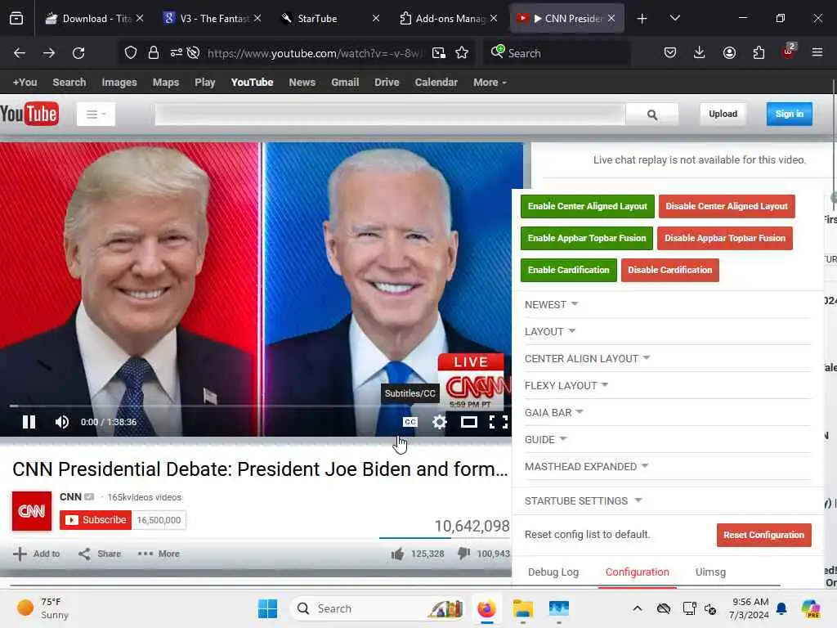Expand the FLEXY LAYOUT section

coord(566,386)
